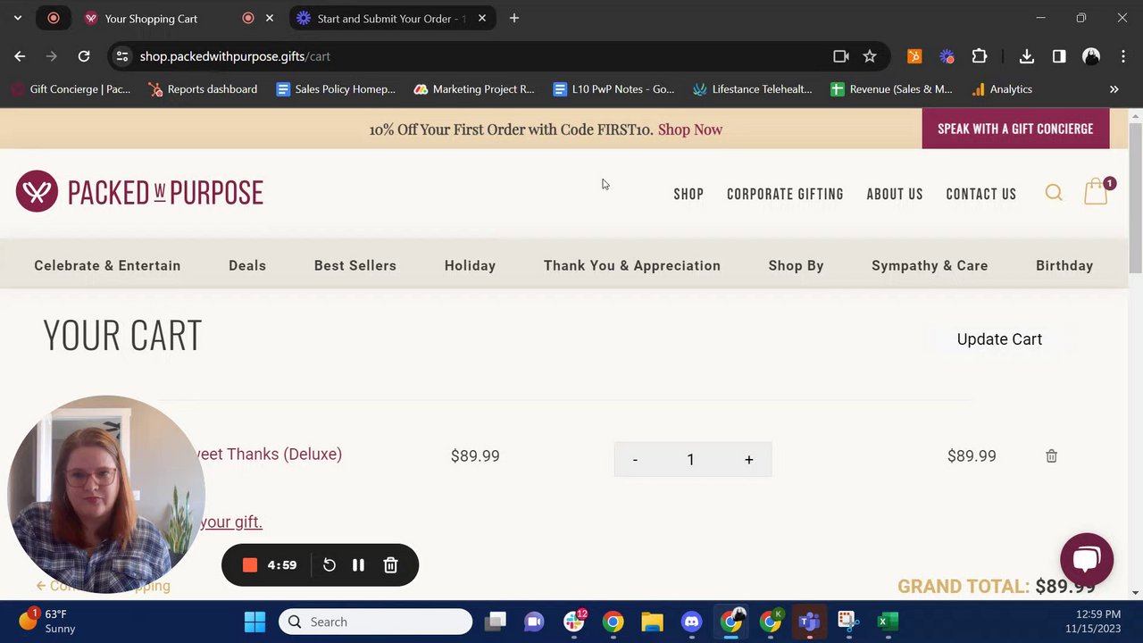
Task: Click Shop Now promo link
Action: 690,129
